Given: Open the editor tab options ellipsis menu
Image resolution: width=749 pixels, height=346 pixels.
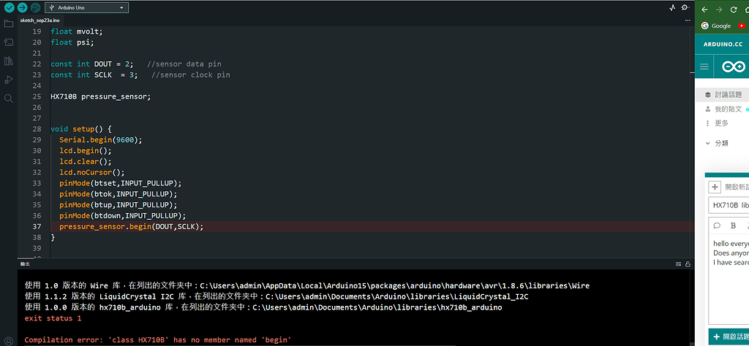Looking at the screenshot, I should 683,21.
